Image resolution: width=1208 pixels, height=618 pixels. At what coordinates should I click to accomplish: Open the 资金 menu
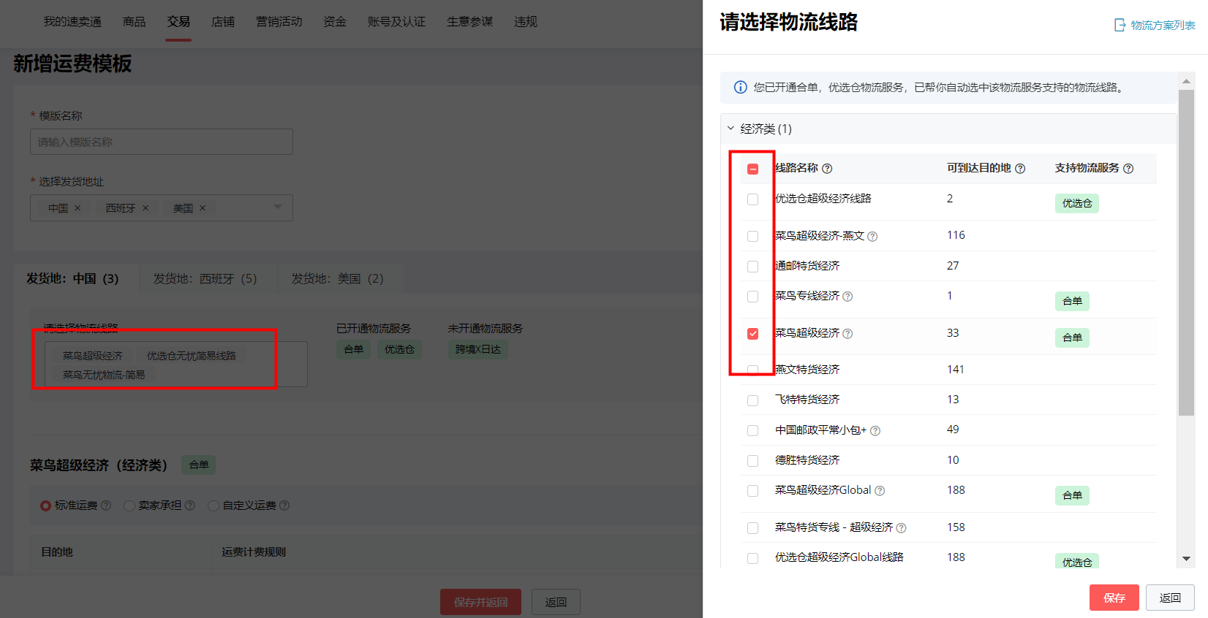pyautogui.click(x=335, y=22)
